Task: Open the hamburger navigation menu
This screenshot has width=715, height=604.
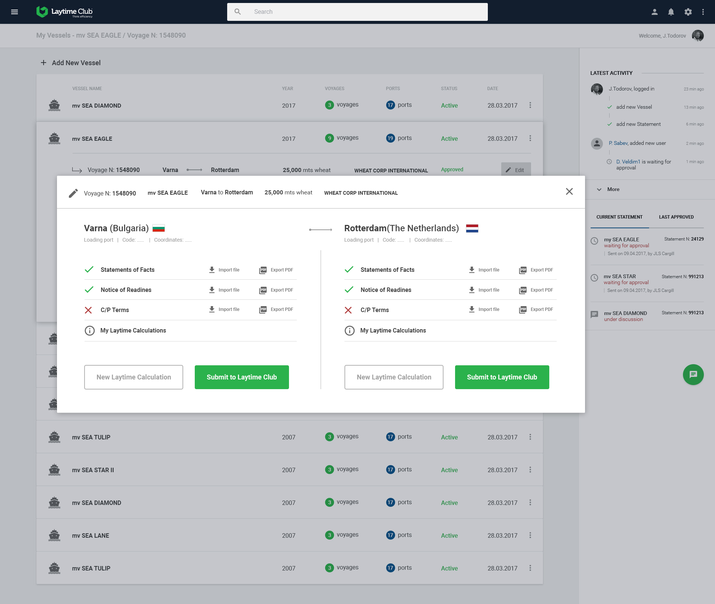Action: click(x=15, y=12)
